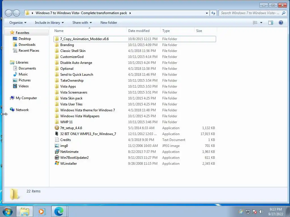290x217 pixels.
Task: Open the Videos library
Action: point(24,86)
